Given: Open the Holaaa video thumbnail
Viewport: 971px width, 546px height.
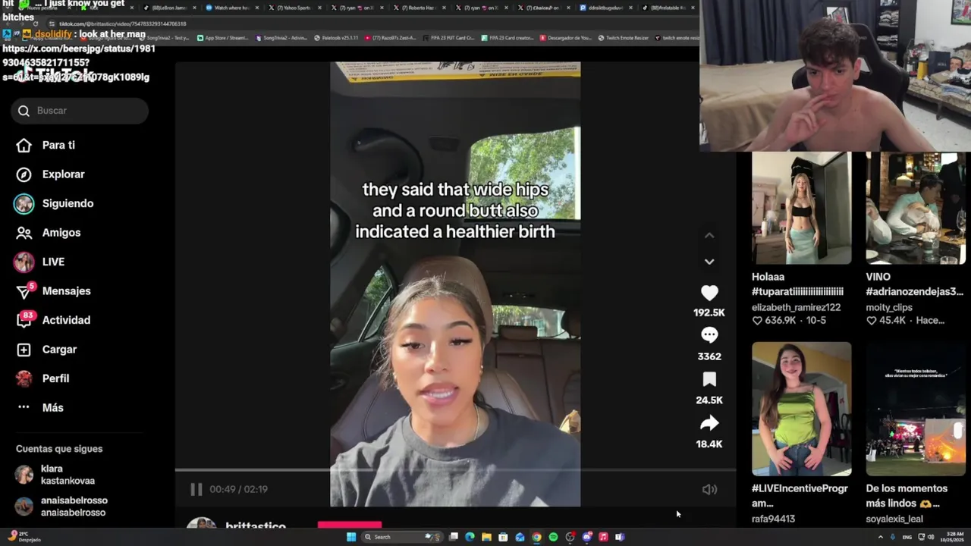Looking at the screenshot, I should [802, 208].
